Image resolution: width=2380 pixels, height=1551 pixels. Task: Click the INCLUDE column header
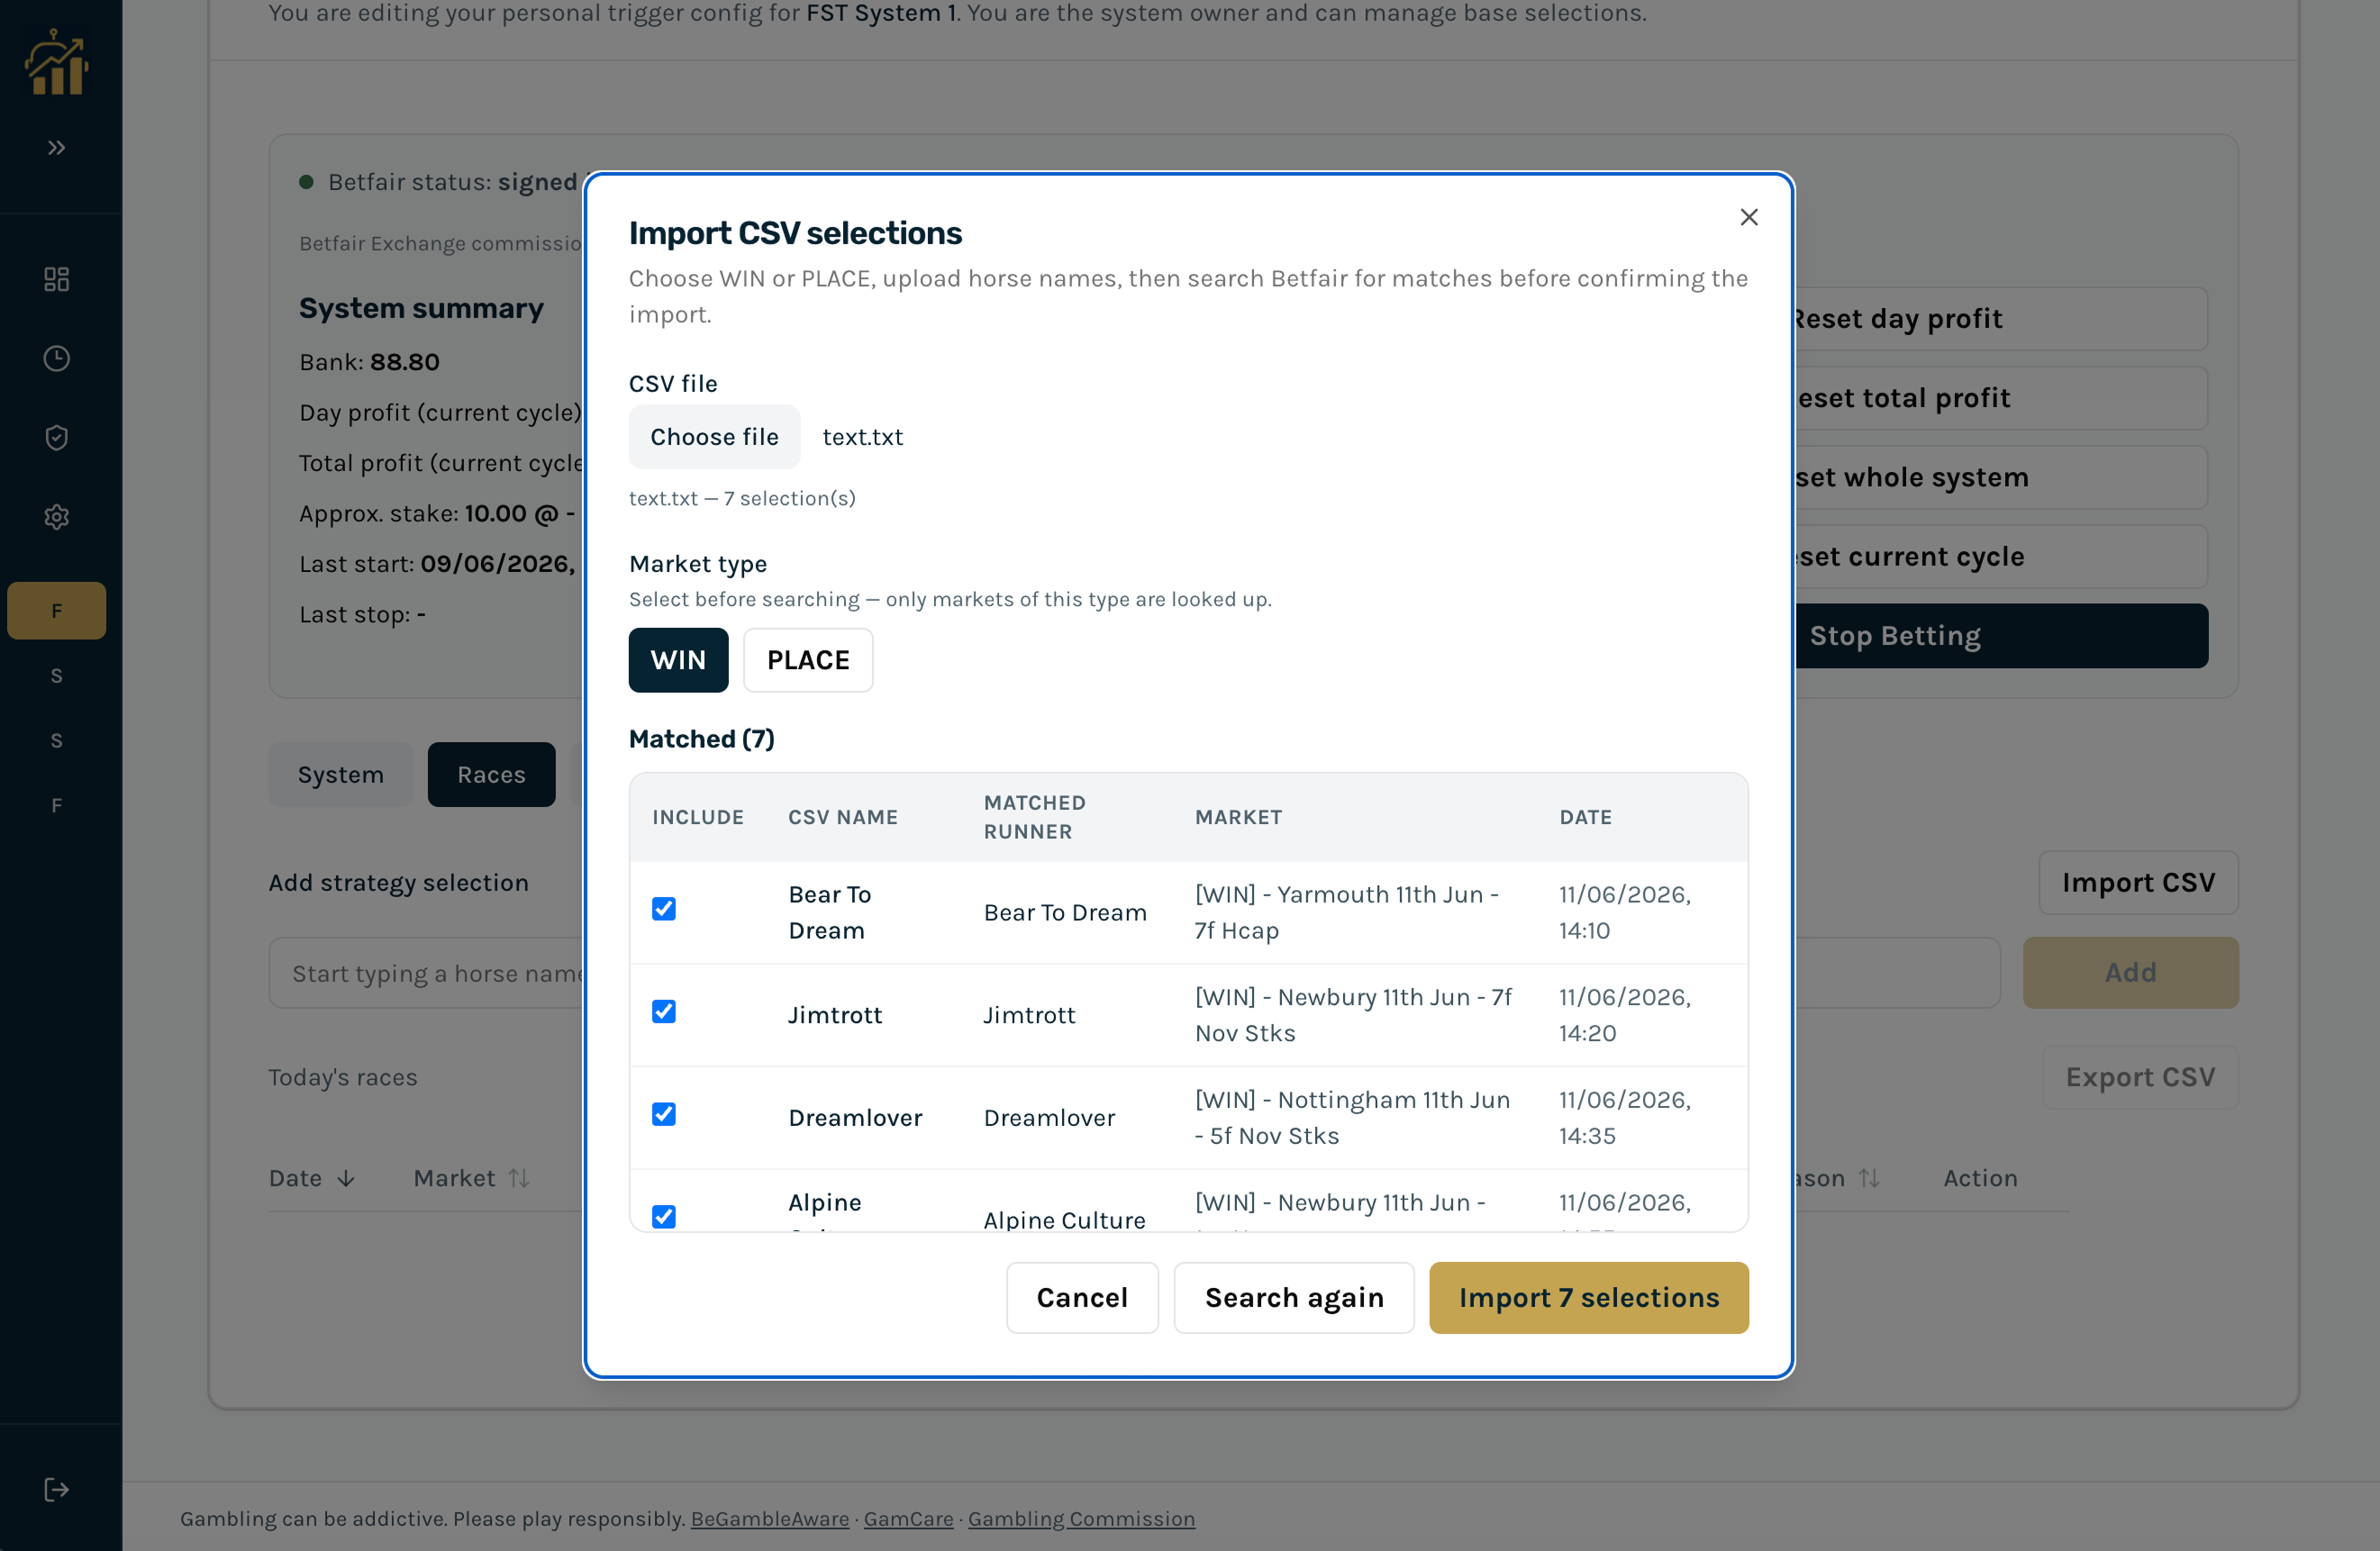point(698,817)
